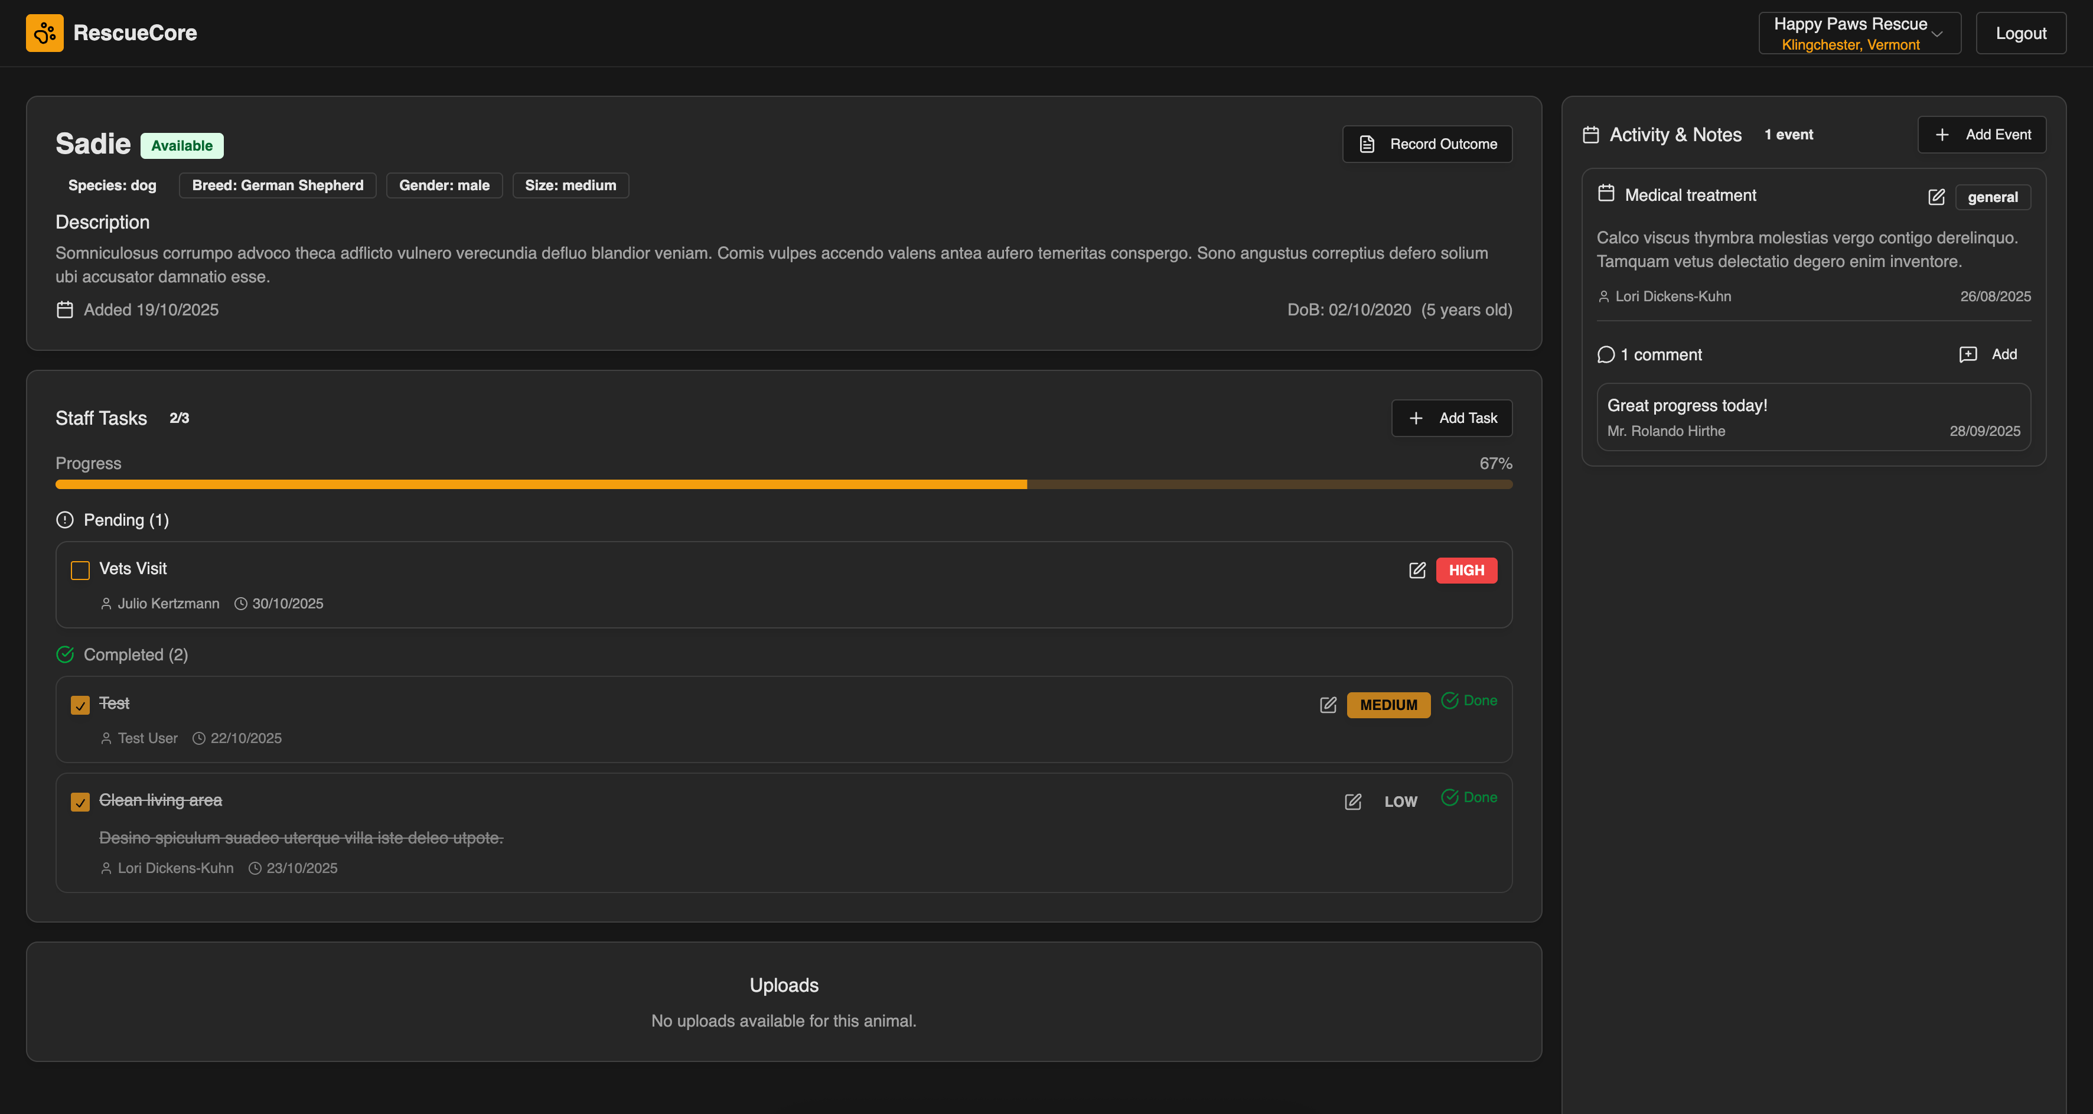Image resolution: width=2093 pixels, height=1114 pixels.
Task: Click the comment bubble icon near 1 comment
Action: 1606,354
